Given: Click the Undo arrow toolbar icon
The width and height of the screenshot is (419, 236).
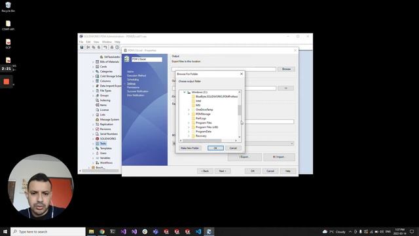Looking at the screenshot, I should click(x=105, y=47).
